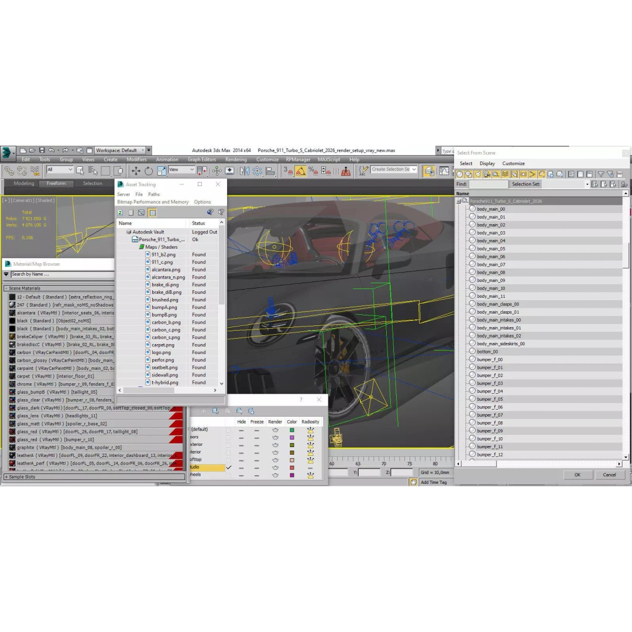Collapse Porsche911_Turbo_S_Cabriolet_2026 tree node
Image resolution: width=632 pixels, height=632 pixels.
point(458,201)
